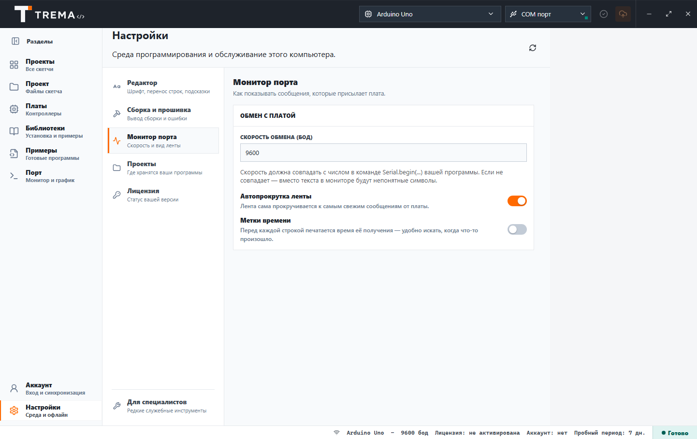Click the Автопрокрутка ленты label text
The image size is (697, 439).
click(x=276, y=196)
